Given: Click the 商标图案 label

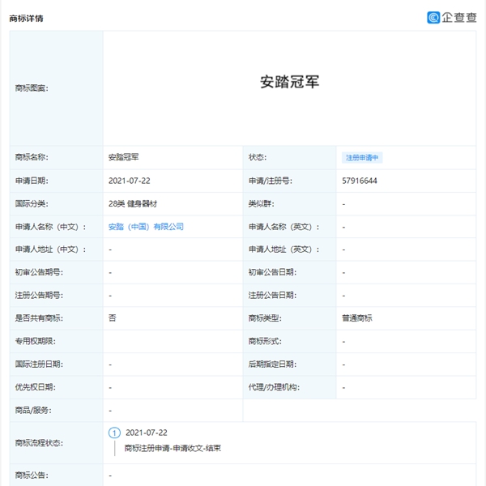Looking at the screenshot, I should click(32, 88).
